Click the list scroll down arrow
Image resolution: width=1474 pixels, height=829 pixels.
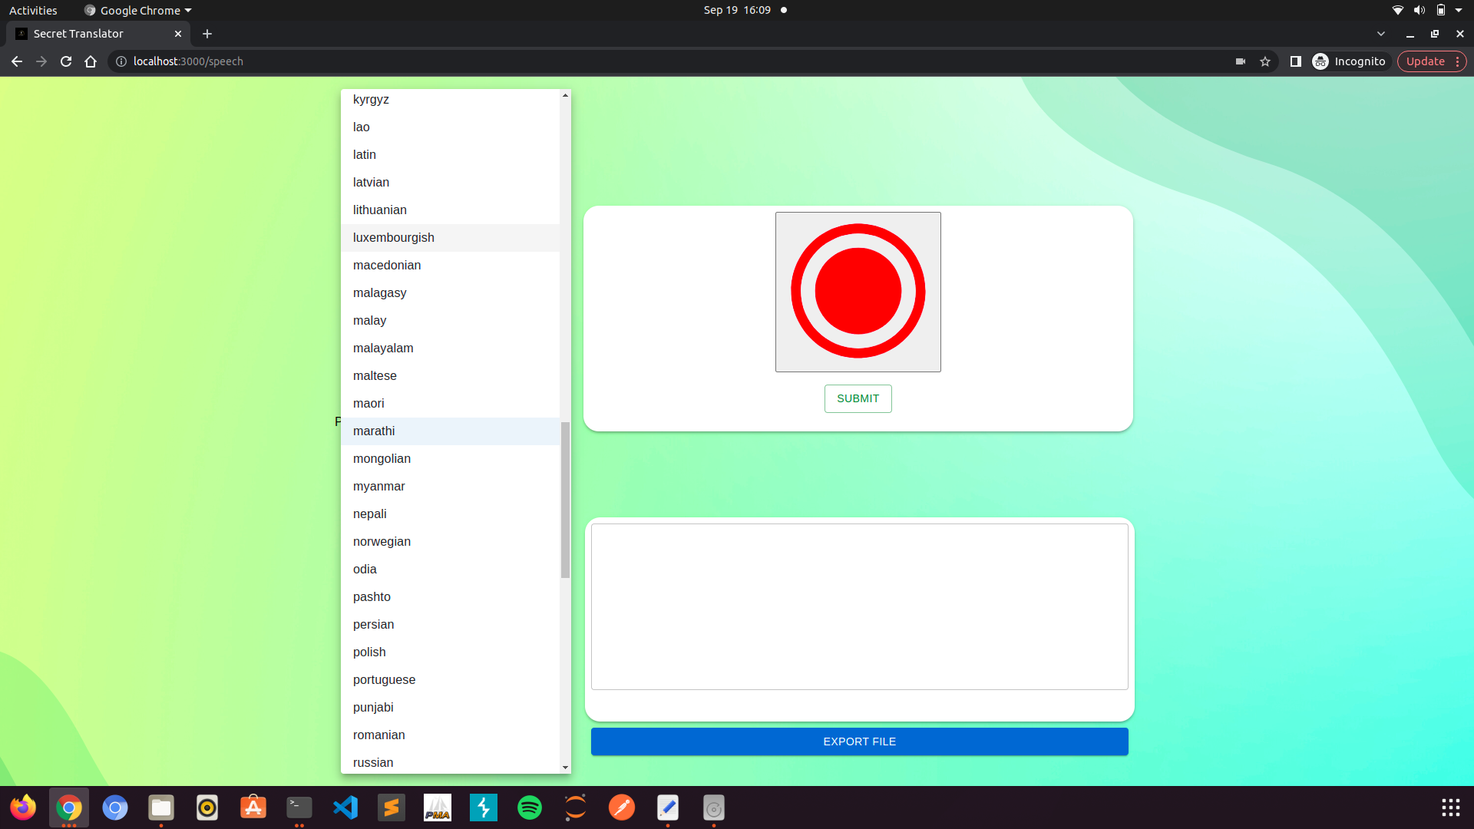tap(565, 767)
